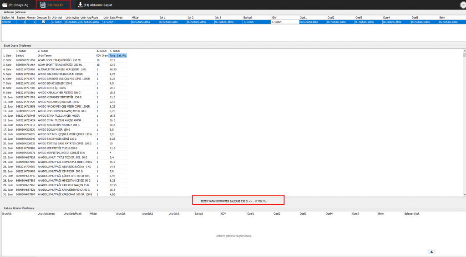
Task: Click barcode 8682214700406 cell
Action: [25, 69]
